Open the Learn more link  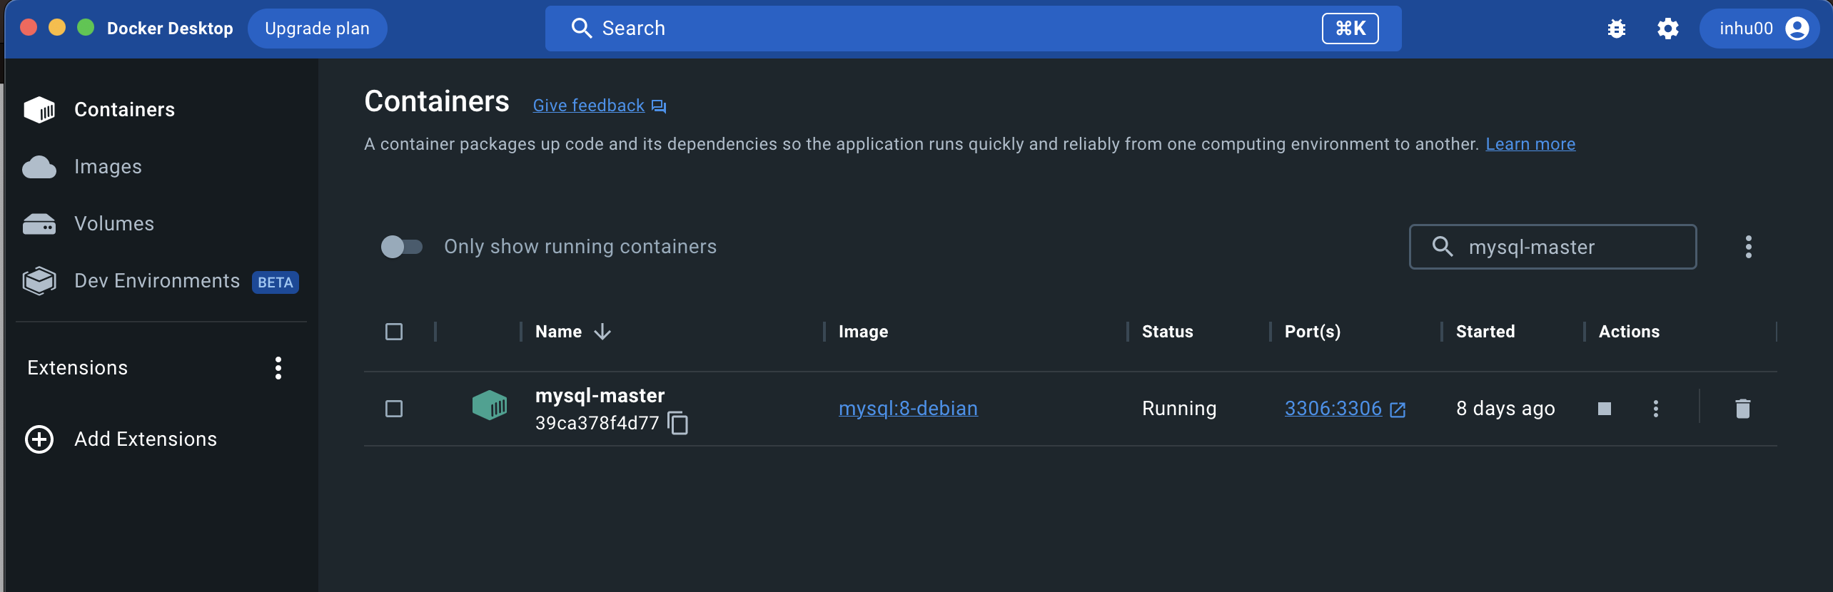(x=1530, y=144)
